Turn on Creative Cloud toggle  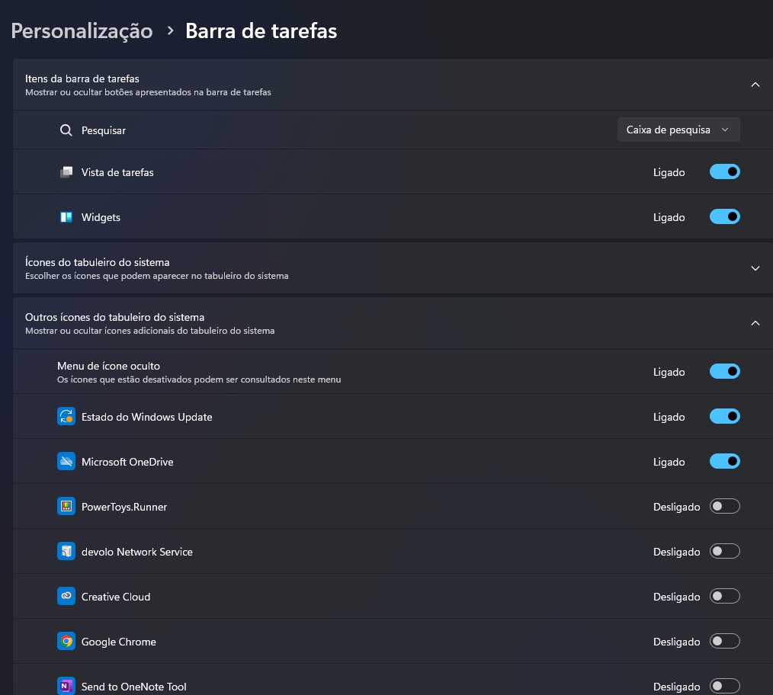pos(725,596)
